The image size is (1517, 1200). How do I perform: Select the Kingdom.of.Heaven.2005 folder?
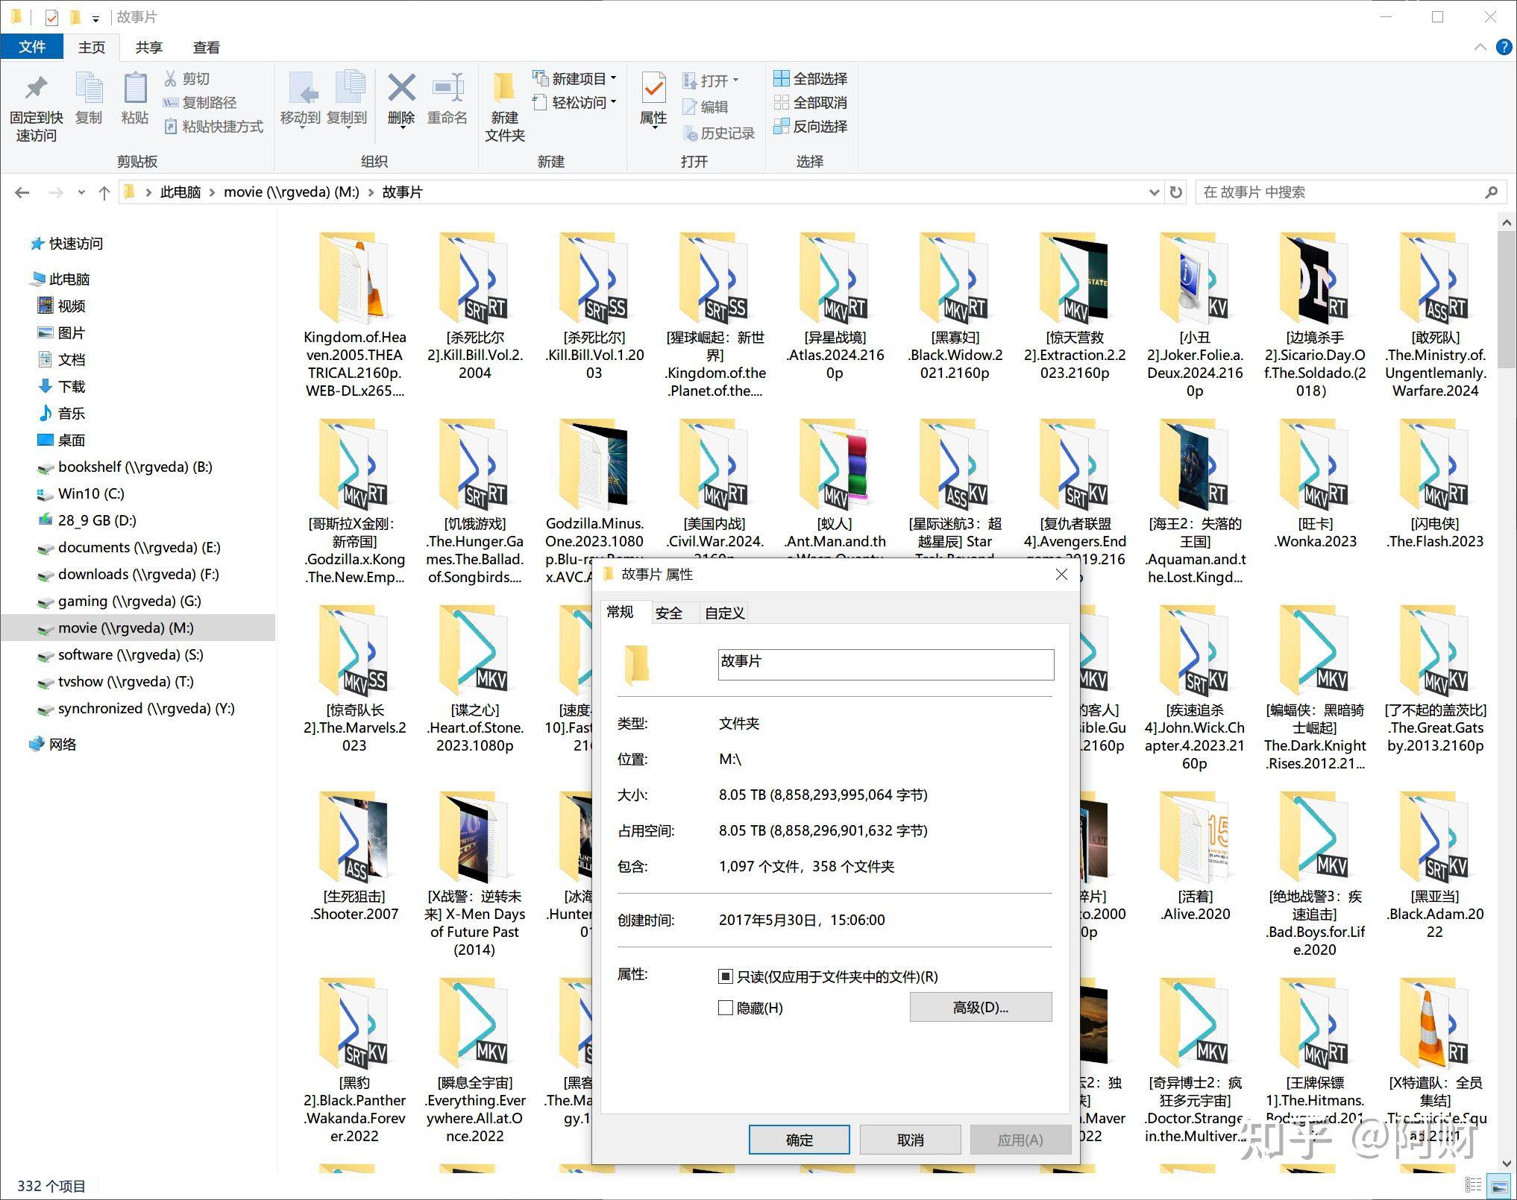click(354, 315)
